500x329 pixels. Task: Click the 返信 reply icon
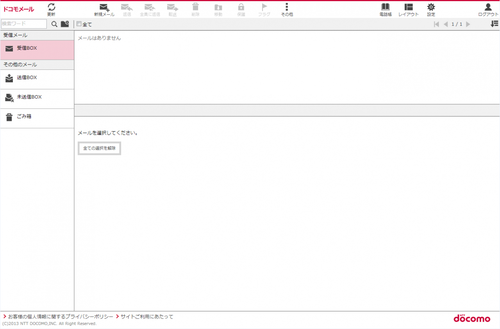pos(127,7)
